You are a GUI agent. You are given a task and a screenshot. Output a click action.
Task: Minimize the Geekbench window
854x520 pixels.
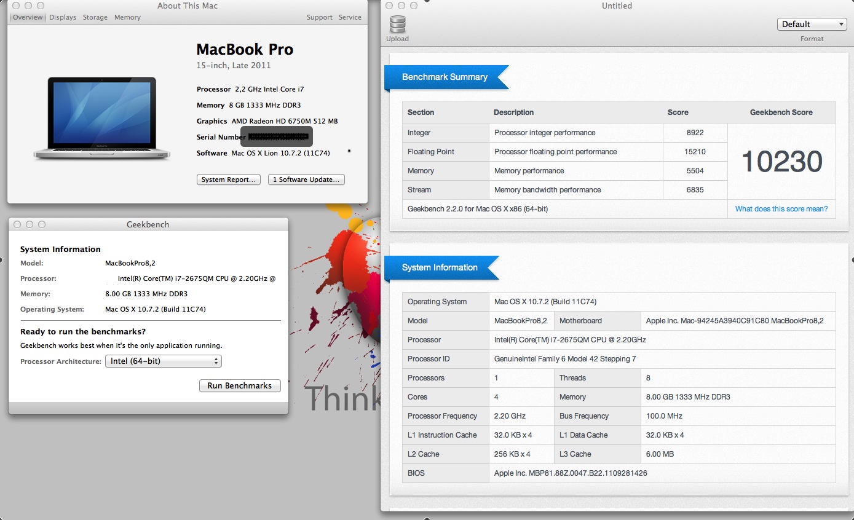[x=30, y=224]
